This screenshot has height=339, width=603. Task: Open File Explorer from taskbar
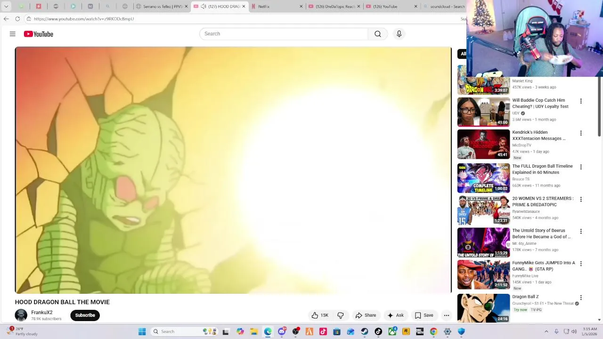(254, 331)
